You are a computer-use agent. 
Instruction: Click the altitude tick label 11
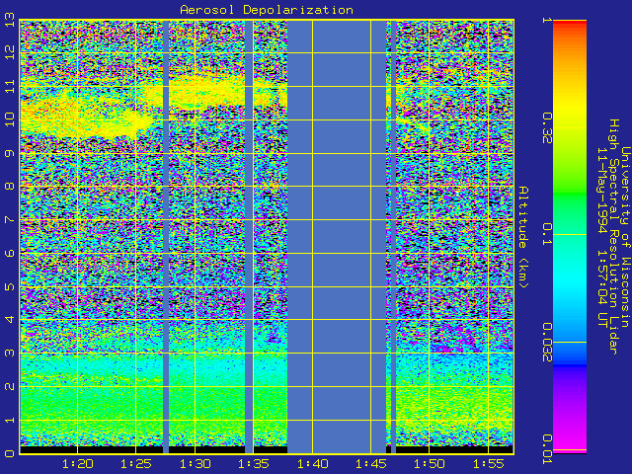(9, 86)
